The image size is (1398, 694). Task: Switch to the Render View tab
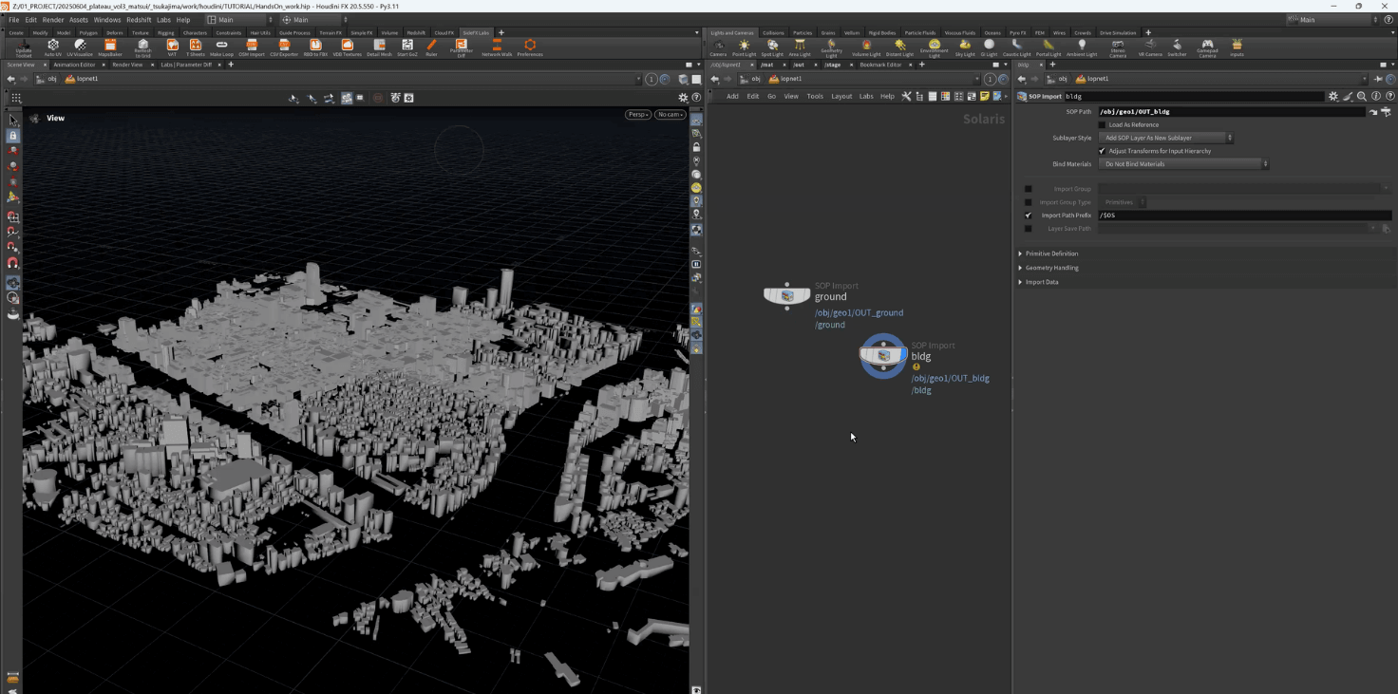(127, 65)
